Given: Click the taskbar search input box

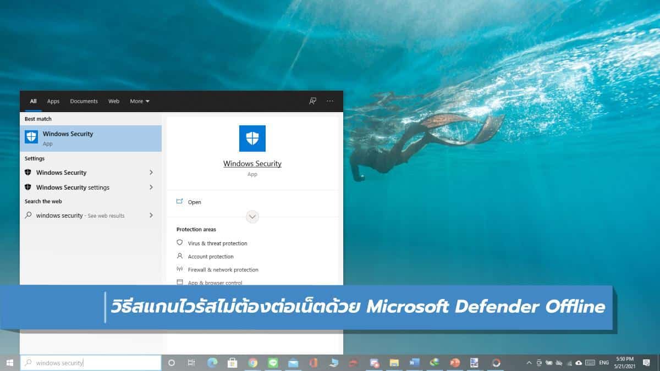Looking at the screenshot, I should point(91,363).
